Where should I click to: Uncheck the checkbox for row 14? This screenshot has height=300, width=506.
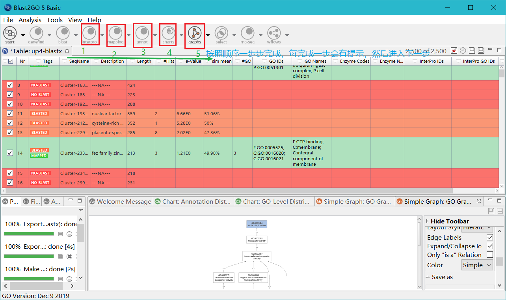point(10,153)
